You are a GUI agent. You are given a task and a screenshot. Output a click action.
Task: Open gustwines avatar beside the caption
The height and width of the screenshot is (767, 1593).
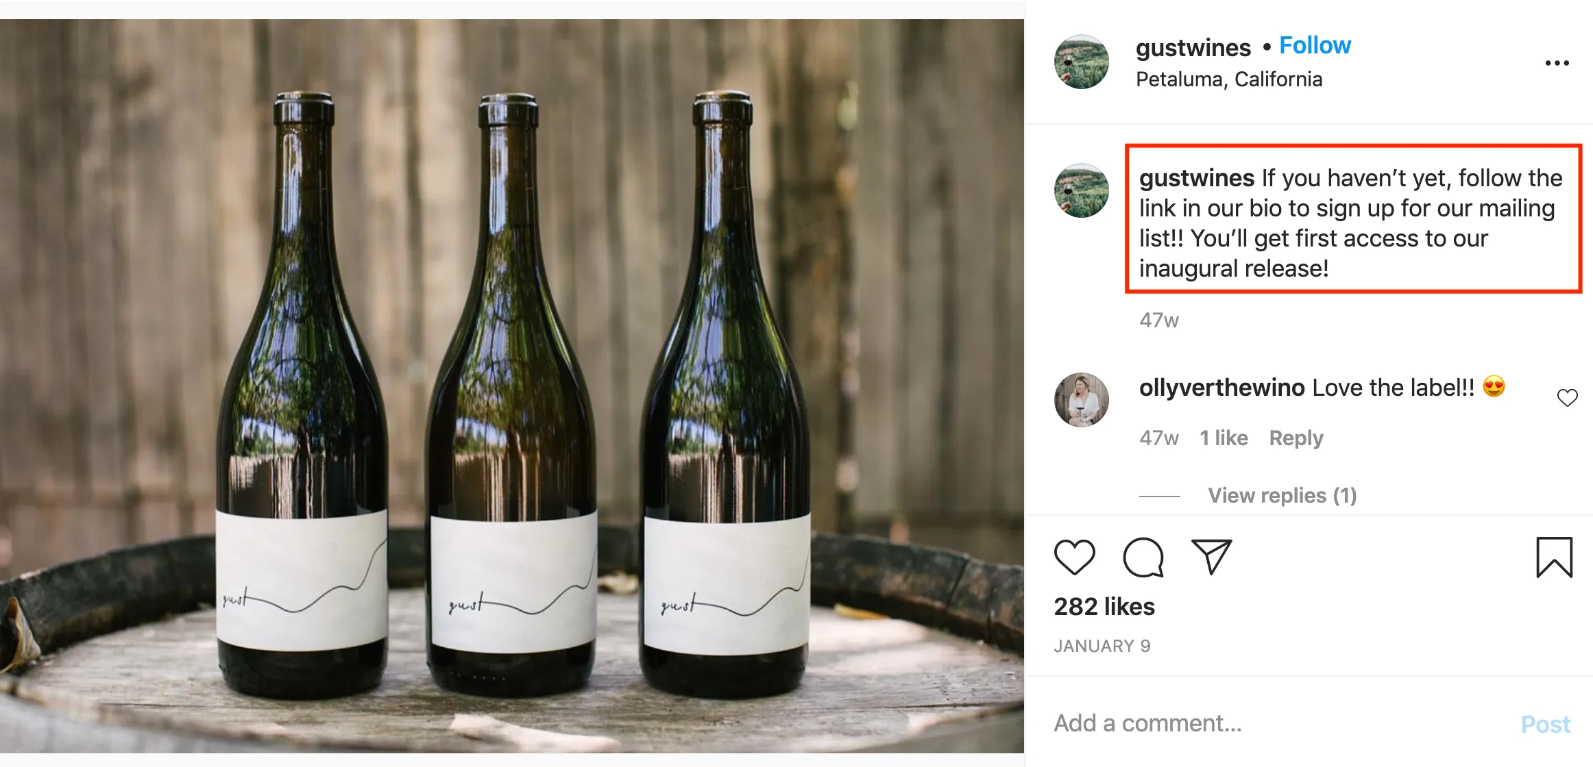1081,190
